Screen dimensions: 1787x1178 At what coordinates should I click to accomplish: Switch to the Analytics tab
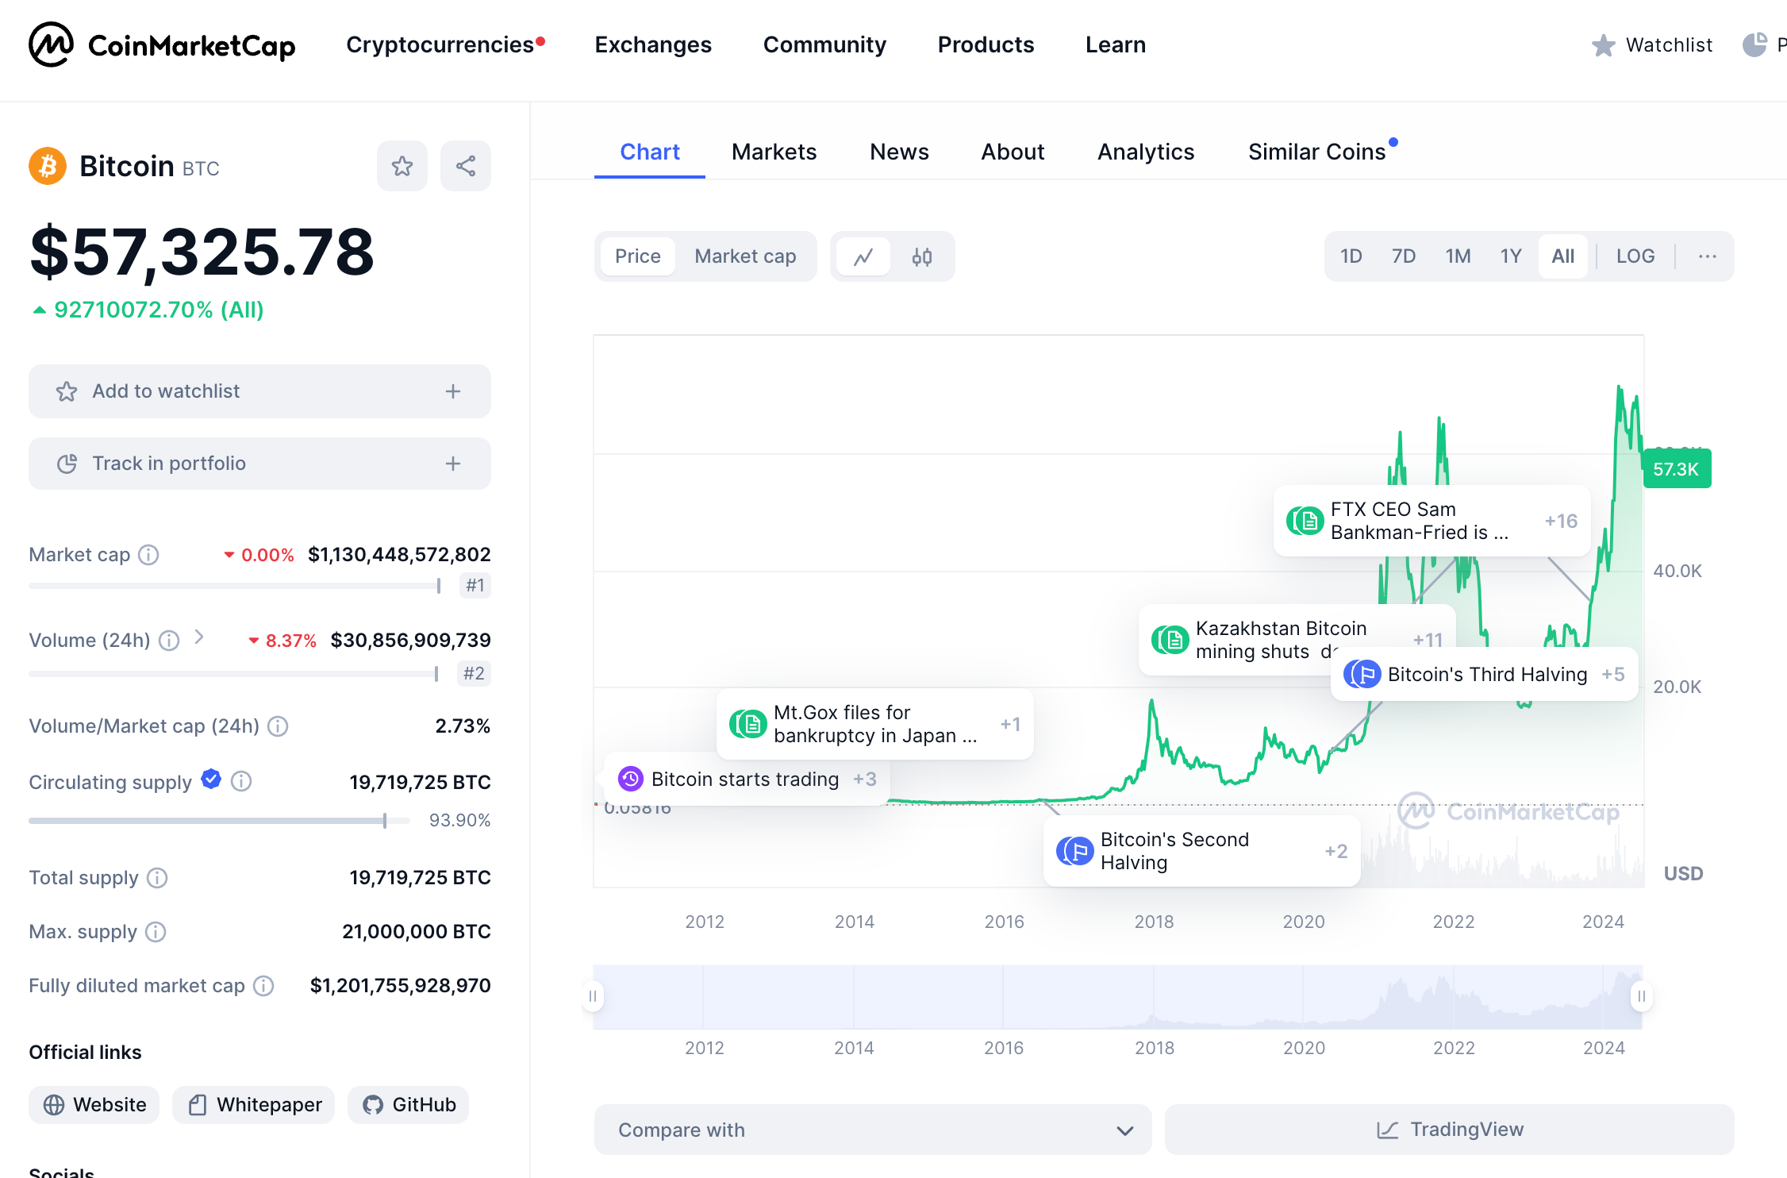1146,152
